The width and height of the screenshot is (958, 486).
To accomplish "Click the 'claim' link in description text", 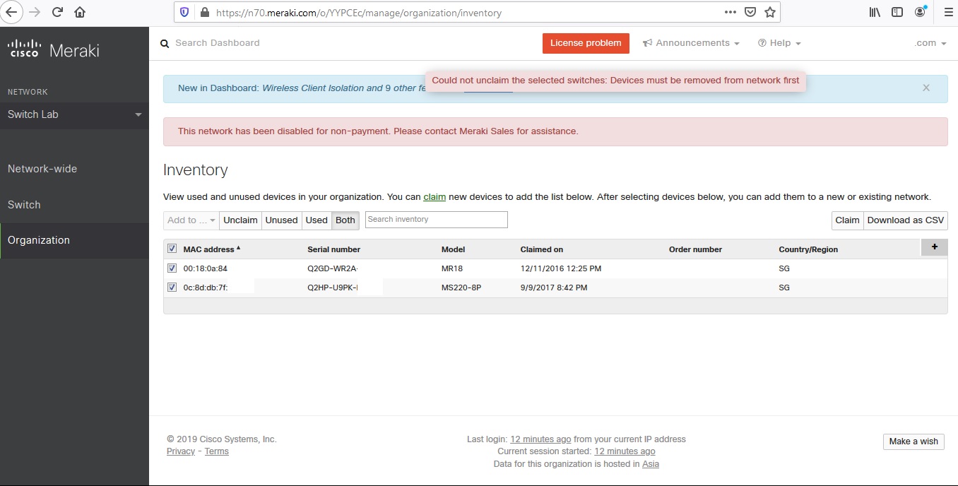I will click(434, 196).
